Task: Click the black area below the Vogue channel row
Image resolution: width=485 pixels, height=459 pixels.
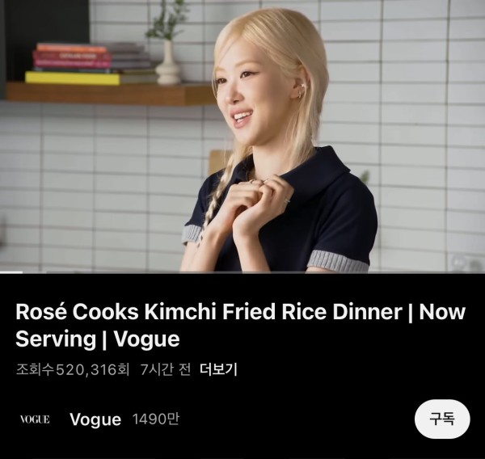Action: pyautogui.click(x=242, y=448)
